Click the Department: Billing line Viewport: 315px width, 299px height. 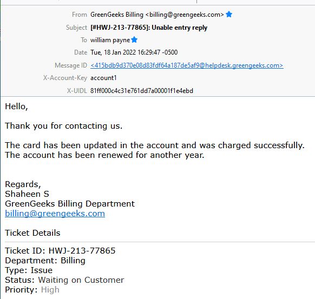click(45, 261)
